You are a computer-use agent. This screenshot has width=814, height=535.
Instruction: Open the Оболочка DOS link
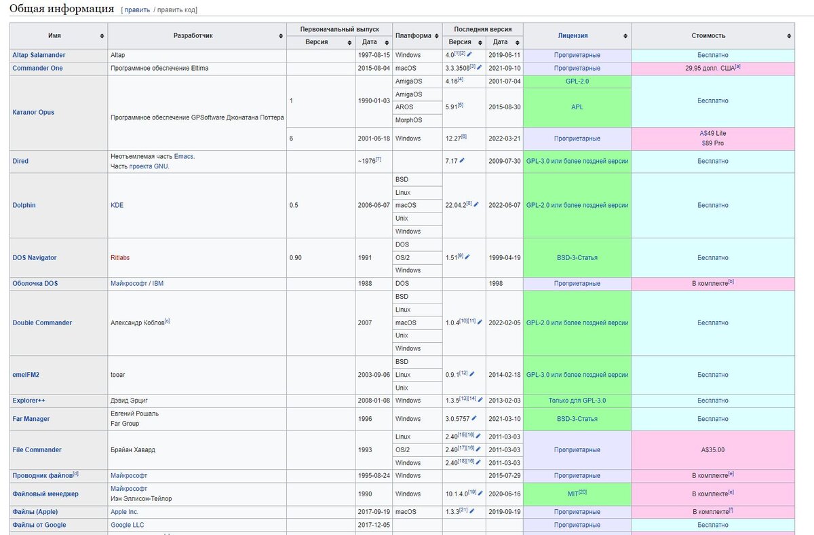35,283
